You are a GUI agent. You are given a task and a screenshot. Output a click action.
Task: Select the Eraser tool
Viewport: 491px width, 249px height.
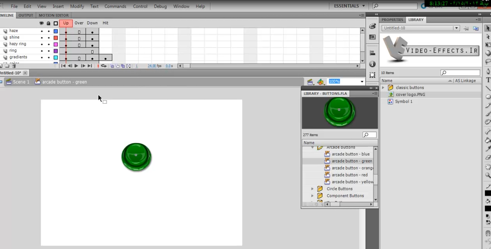point(488,157)
